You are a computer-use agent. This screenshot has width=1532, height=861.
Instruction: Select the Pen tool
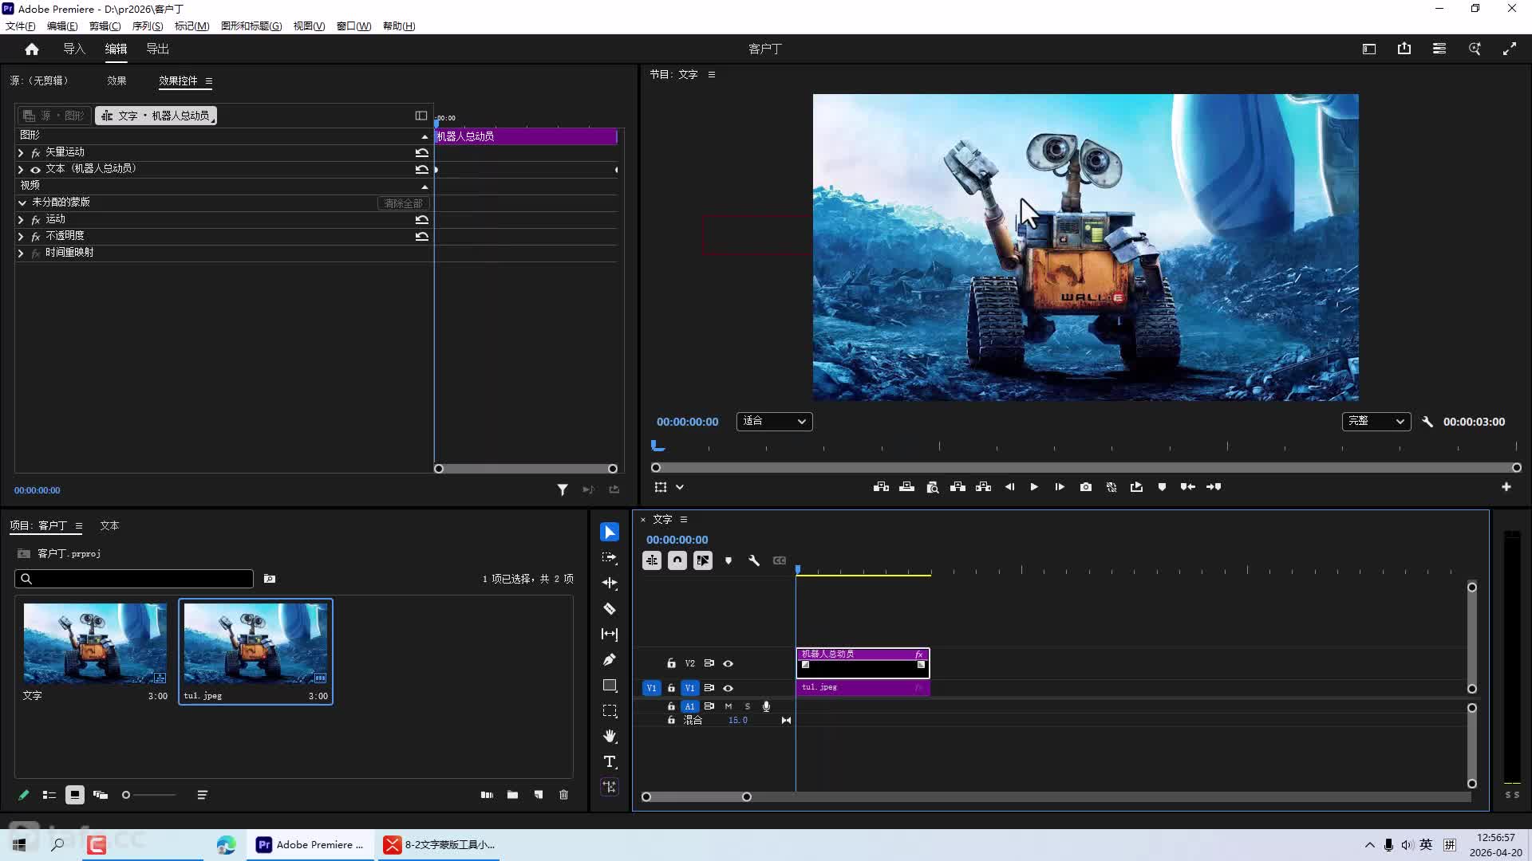[610, 660]
